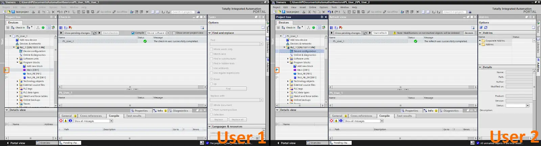Click the Restore button in PS_User_2
Screen dimensions: 541x146
pos(469,33)
